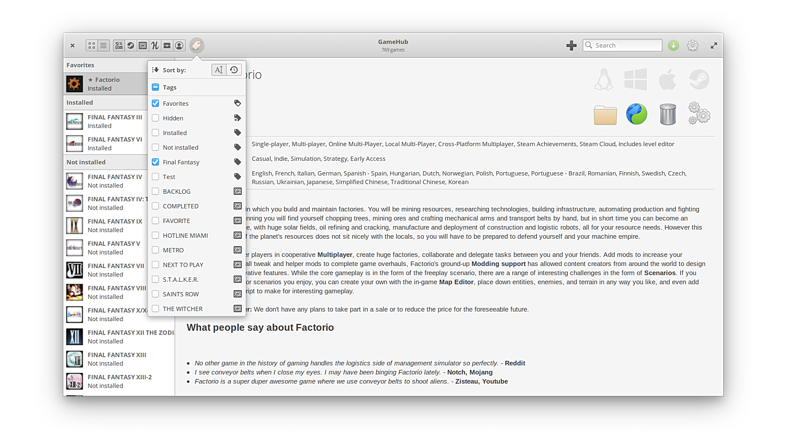This screenshot has width=787, height=443.
Task: Click the trash can uninstall icon
Action: point(668,115)
